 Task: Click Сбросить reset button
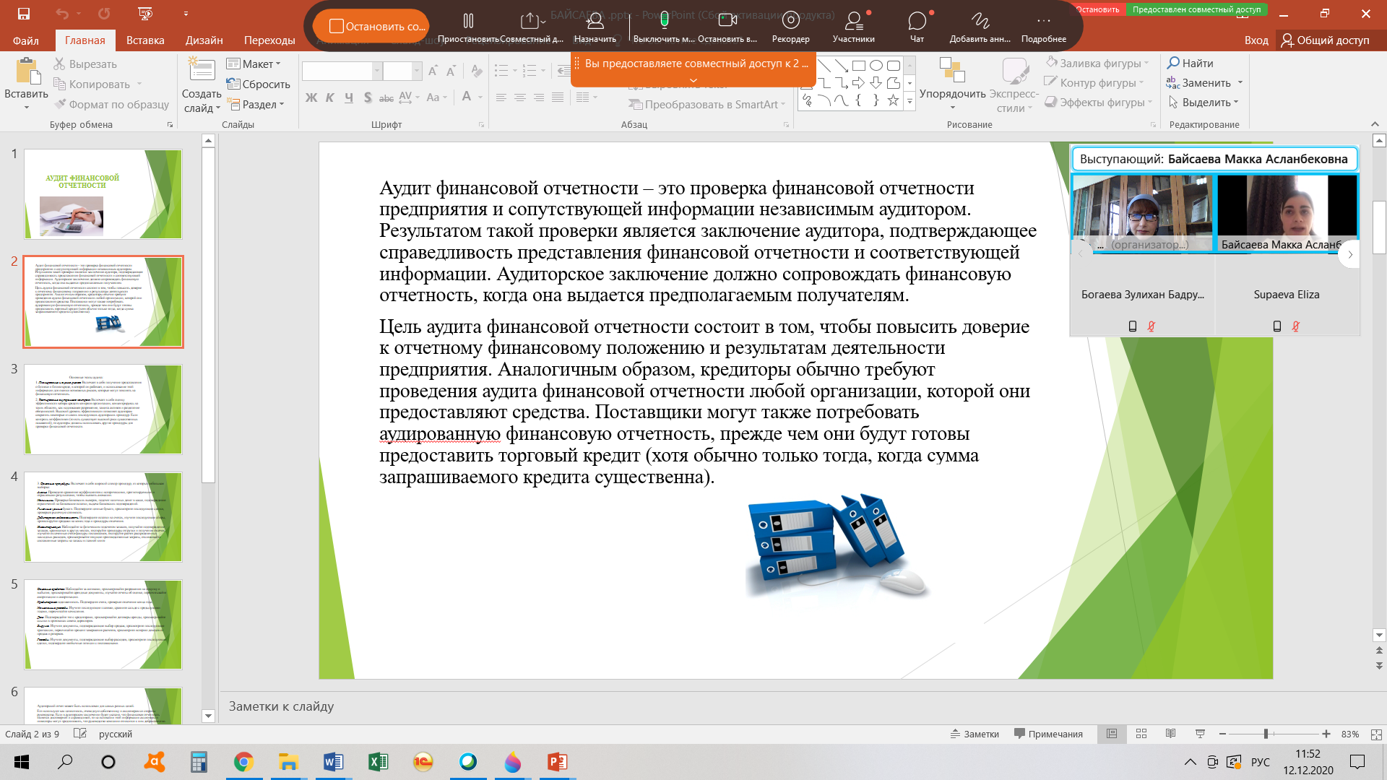258,84
